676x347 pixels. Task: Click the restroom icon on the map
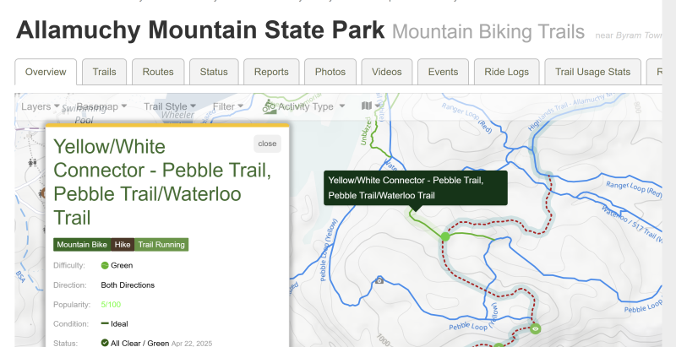point(34,162)
